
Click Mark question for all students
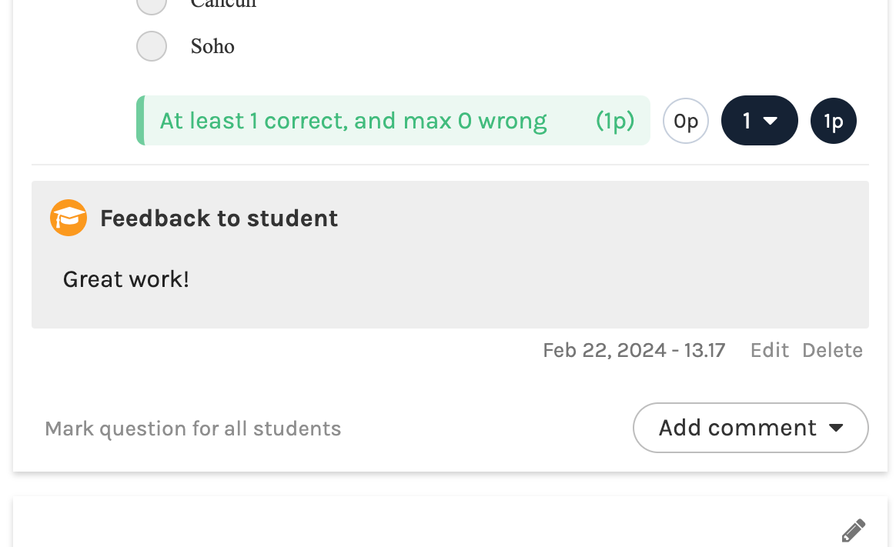[x=193, y=429]
